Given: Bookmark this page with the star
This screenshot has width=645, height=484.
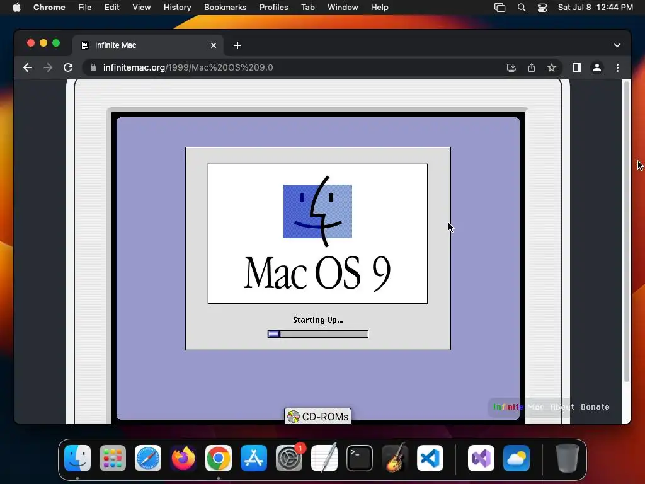Looking at the screenshot, I should (x=552, y=67).
